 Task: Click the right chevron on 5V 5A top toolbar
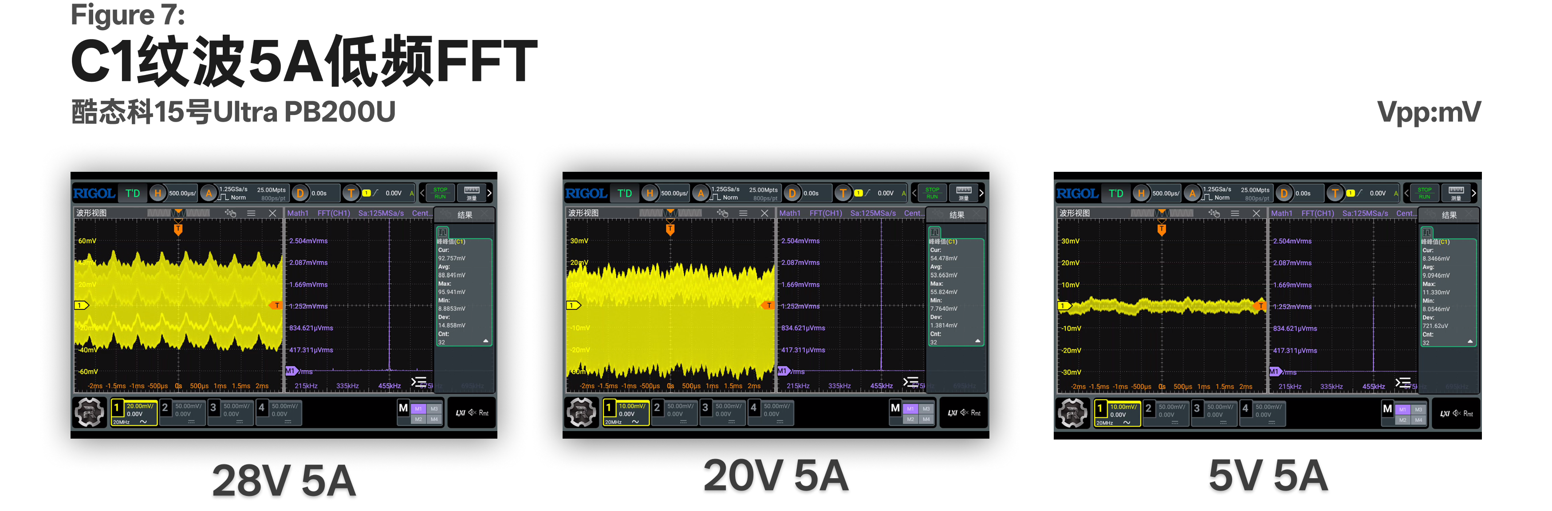point(1473,194)
